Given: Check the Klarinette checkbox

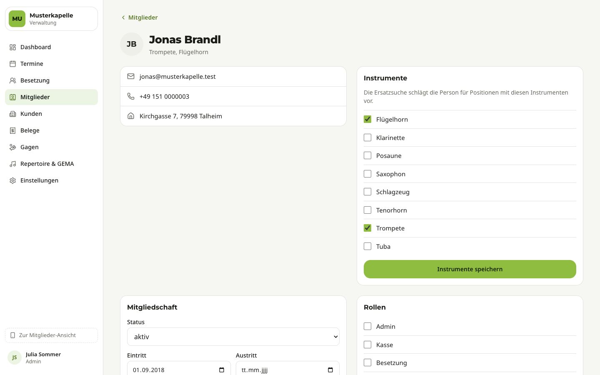Looking at the screenshot, I should coord(367,137).
